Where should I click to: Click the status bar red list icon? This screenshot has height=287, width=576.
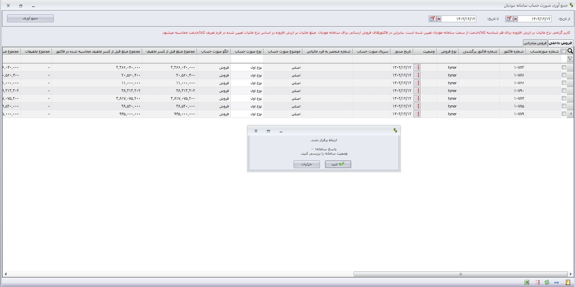(x=538, y=282)
